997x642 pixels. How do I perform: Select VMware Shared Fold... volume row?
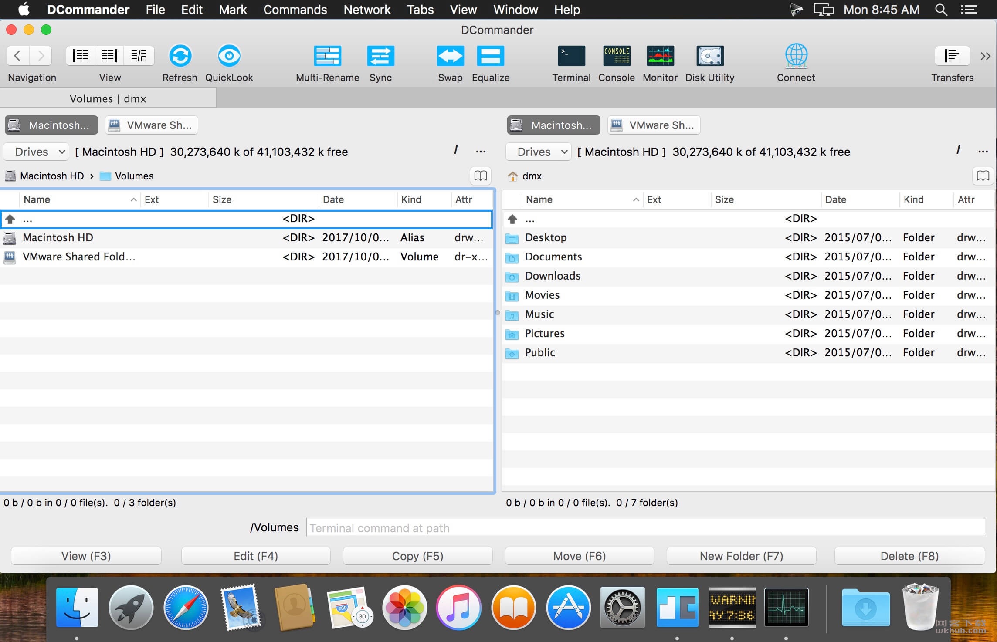pyautogui.click(x=247, y=257)
